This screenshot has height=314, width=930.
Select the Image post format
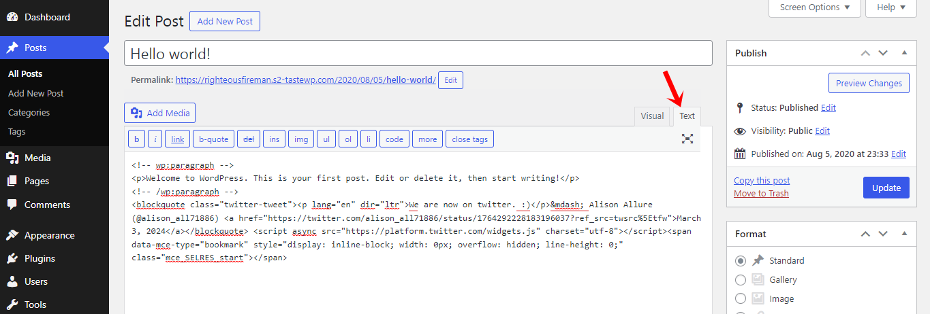tap(741, 299)
